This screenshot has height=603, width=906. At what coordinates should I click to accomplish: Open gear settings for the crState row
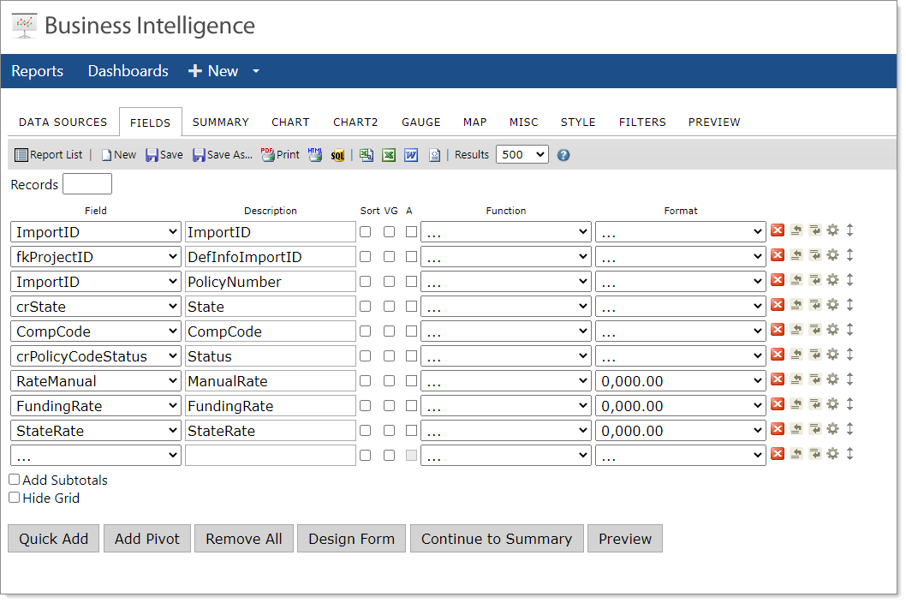[832, 305]
